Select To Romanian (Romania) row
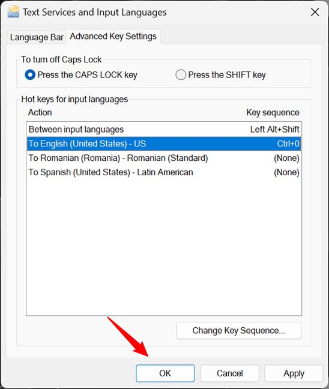The height and width of the screenshot is (389, 329). click(x=164, y=158)
